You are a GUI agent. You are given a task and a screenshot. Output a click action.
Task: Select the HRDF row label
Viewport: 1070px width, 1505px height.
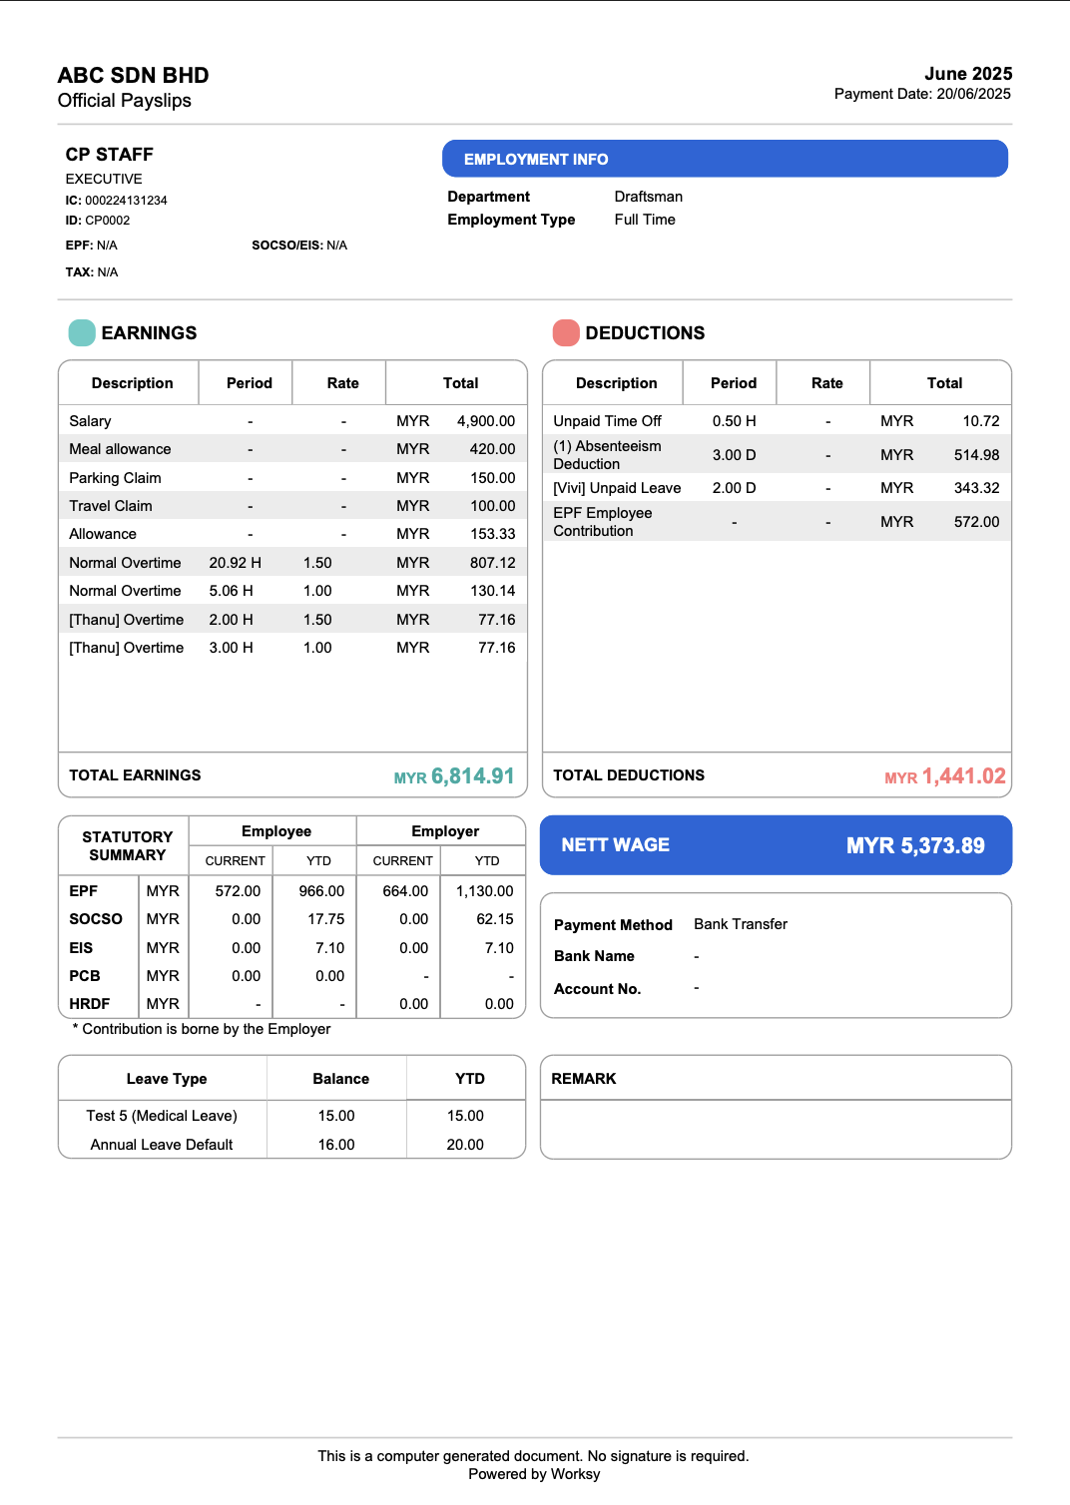point(90,1004)
